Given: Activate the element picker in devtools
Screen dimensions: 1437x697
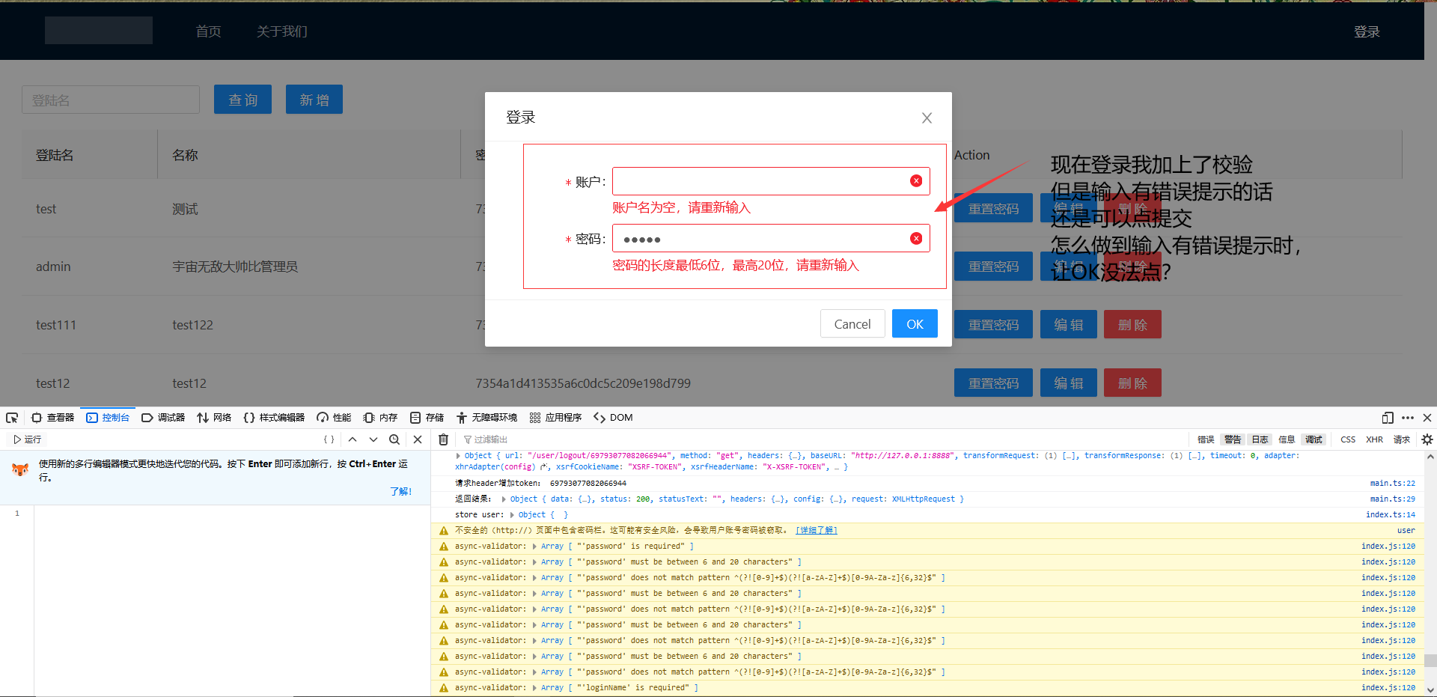Looking at the screenshot, I should tap(12, 418).
